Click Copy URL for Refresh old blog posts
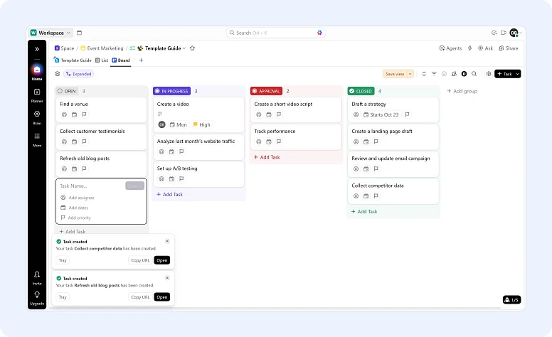552x337 pixels. [x=140, y=296]
